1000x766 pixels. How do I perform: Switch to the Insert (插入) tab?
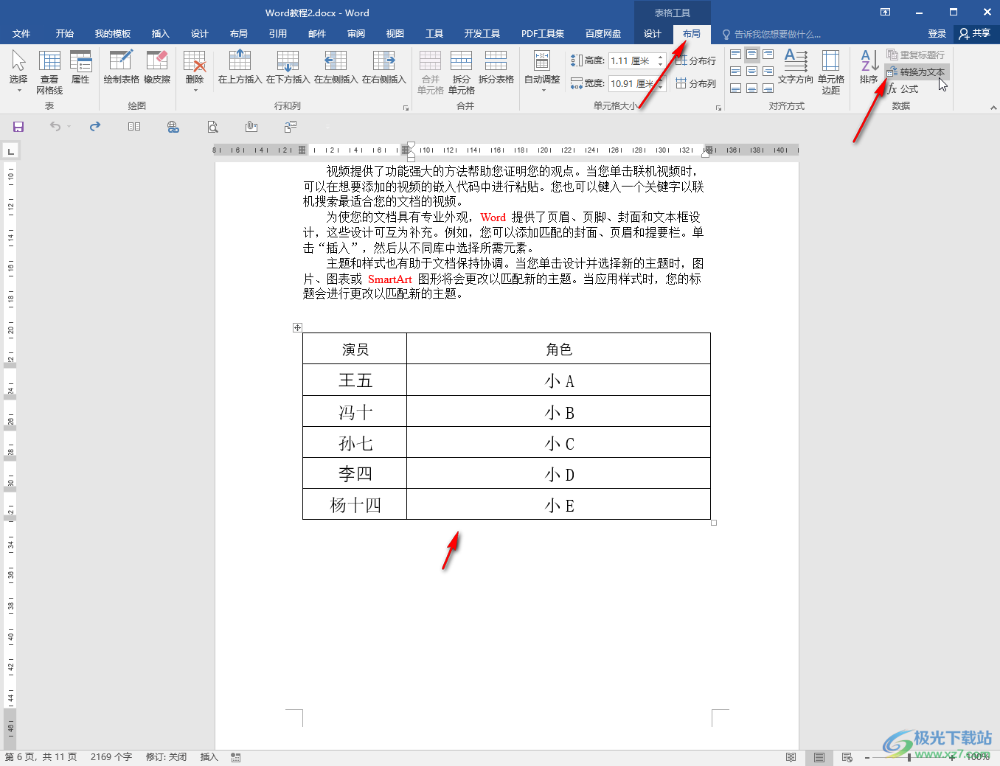(x=160, y=34)
